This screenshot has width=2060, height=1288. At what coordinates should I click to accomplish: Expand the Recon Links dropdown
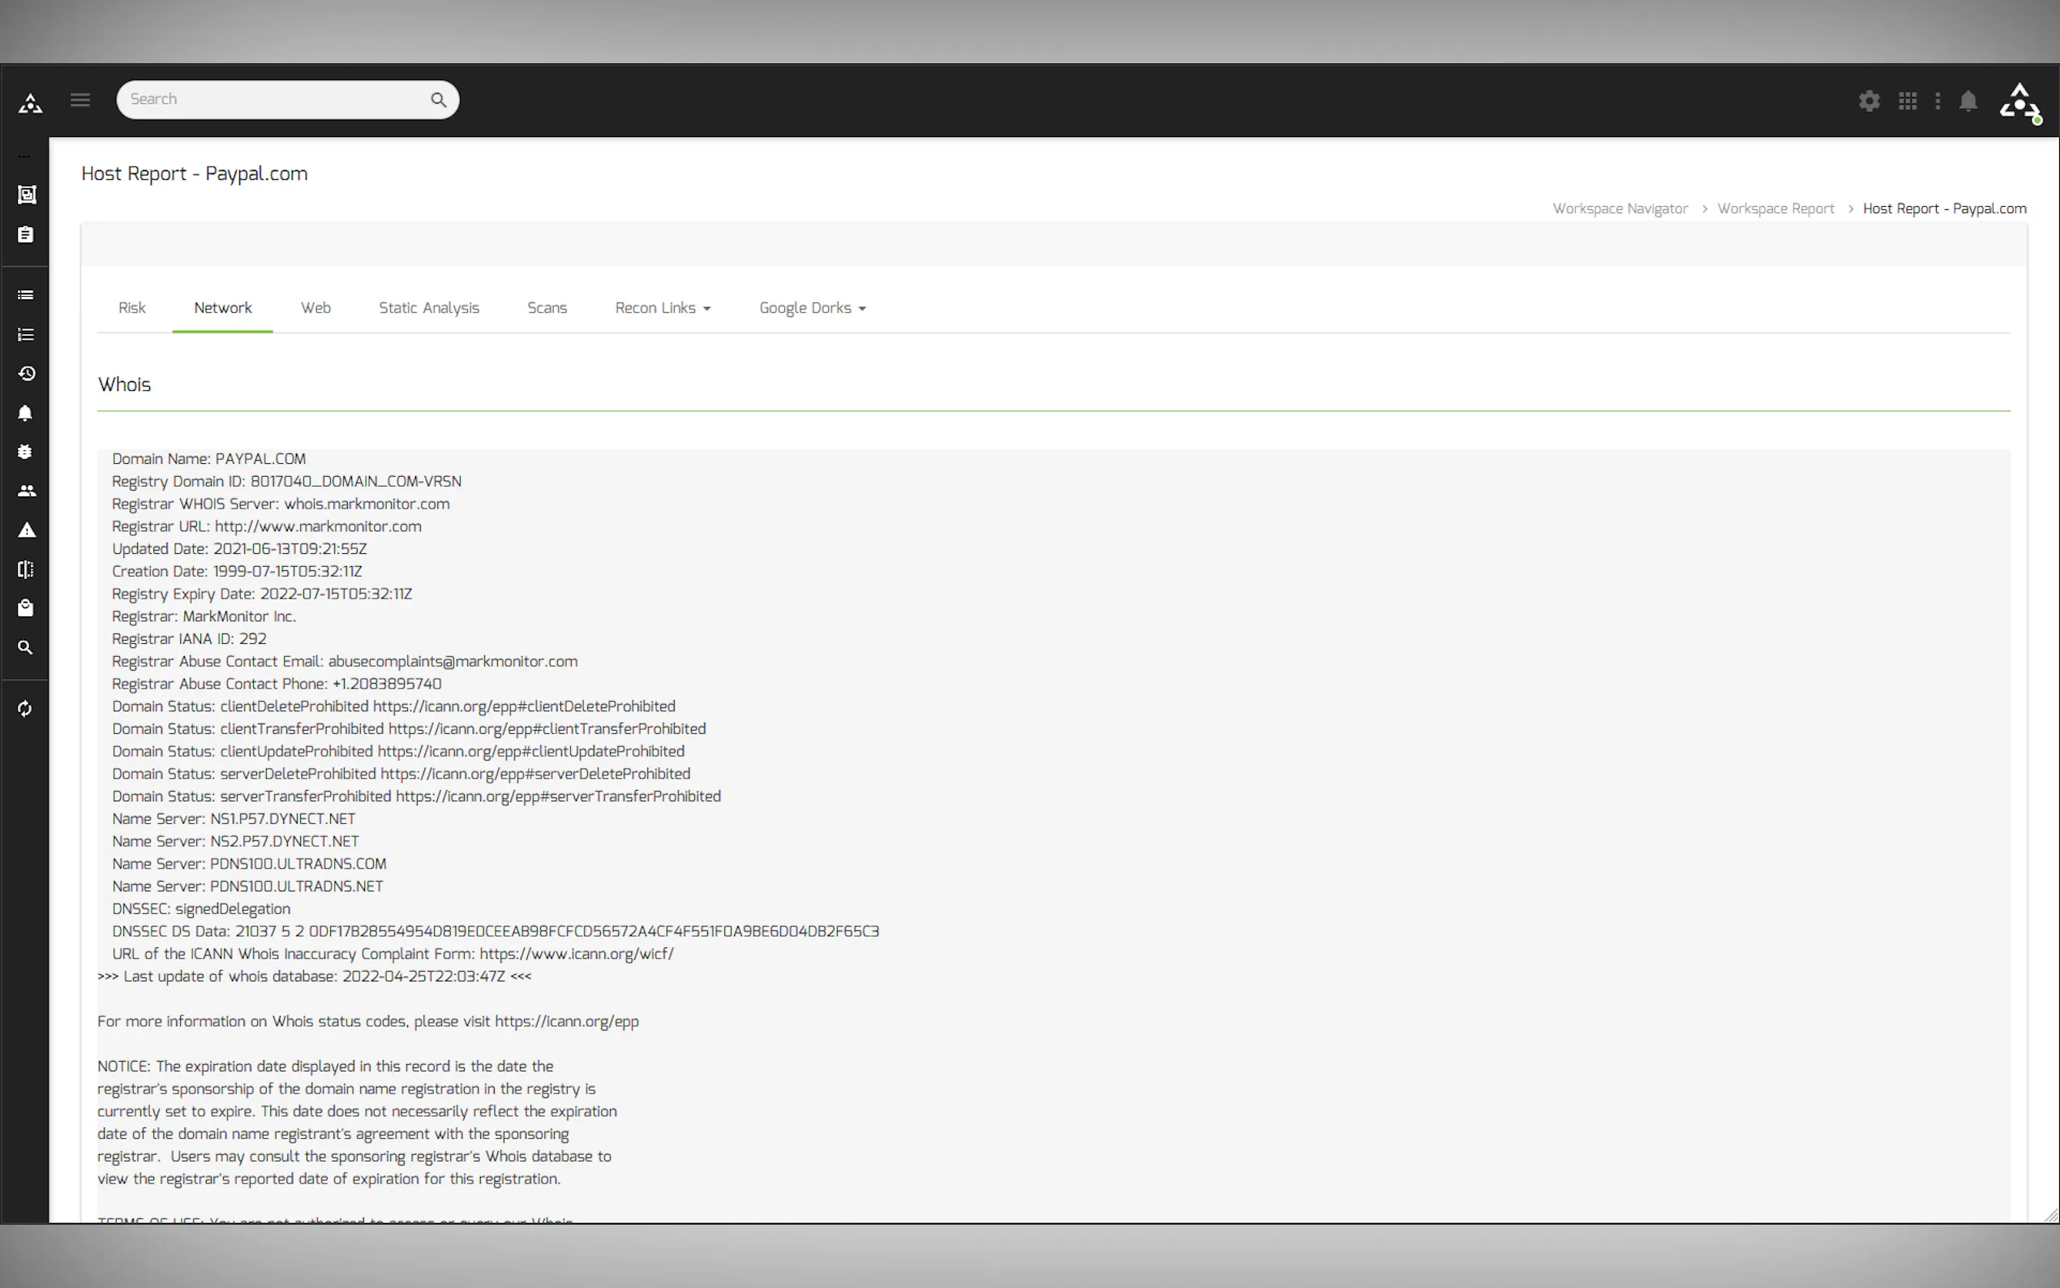point(663,307)
